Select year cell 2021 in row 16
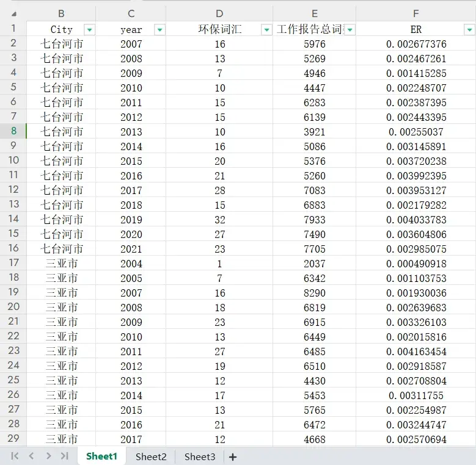Viewport: 476px width, 465px height. point(131,249)
